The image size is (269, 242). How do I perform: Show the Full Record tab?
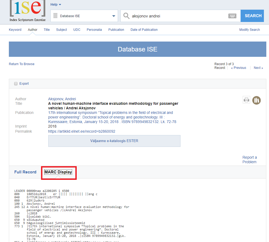25,172
